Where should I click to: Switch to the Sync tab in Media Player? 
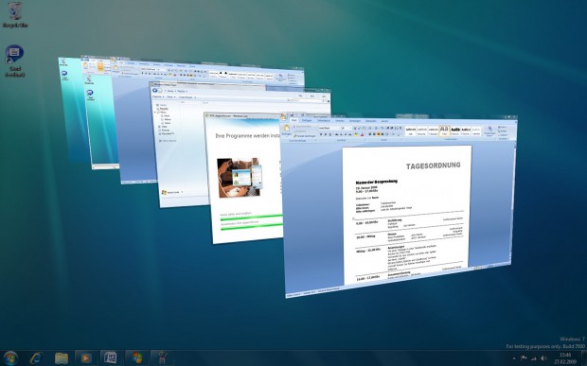click(324, 96)
